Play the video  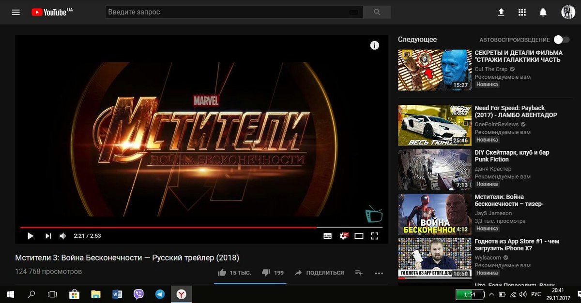[30, 236]
